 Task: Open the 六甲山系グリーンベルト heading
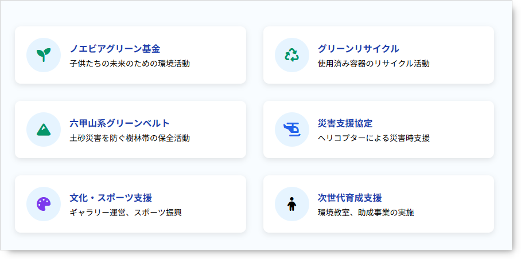119,123
